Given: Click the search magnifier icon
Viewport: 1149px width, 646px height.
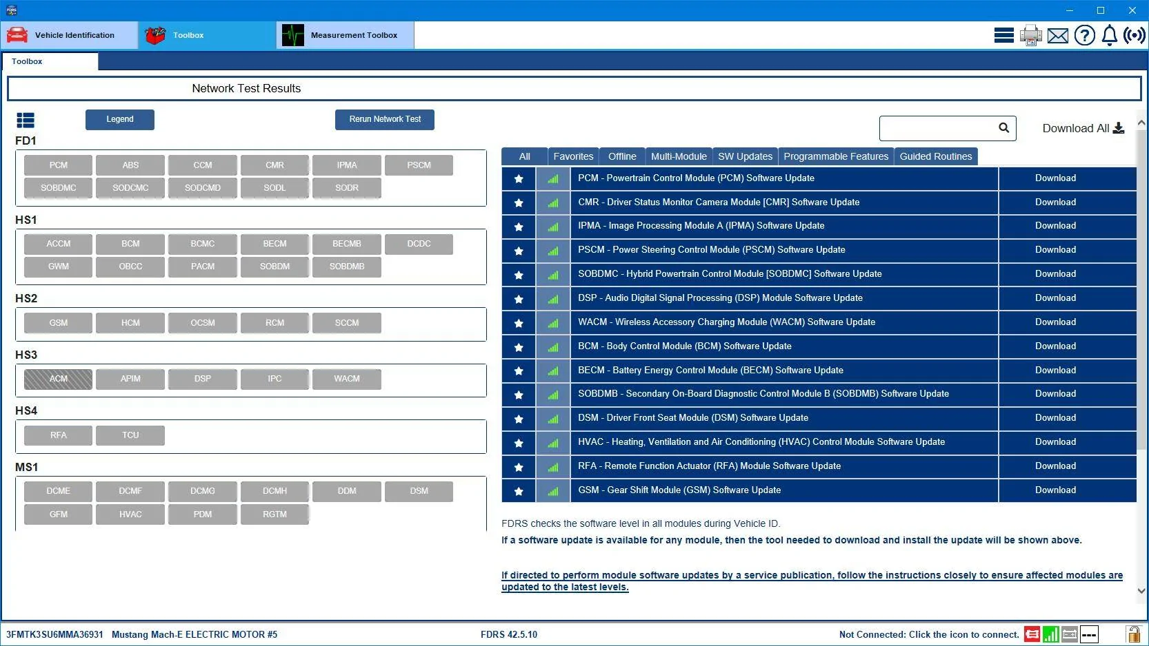Looking at the screenshot, I should coord(1003,127).
